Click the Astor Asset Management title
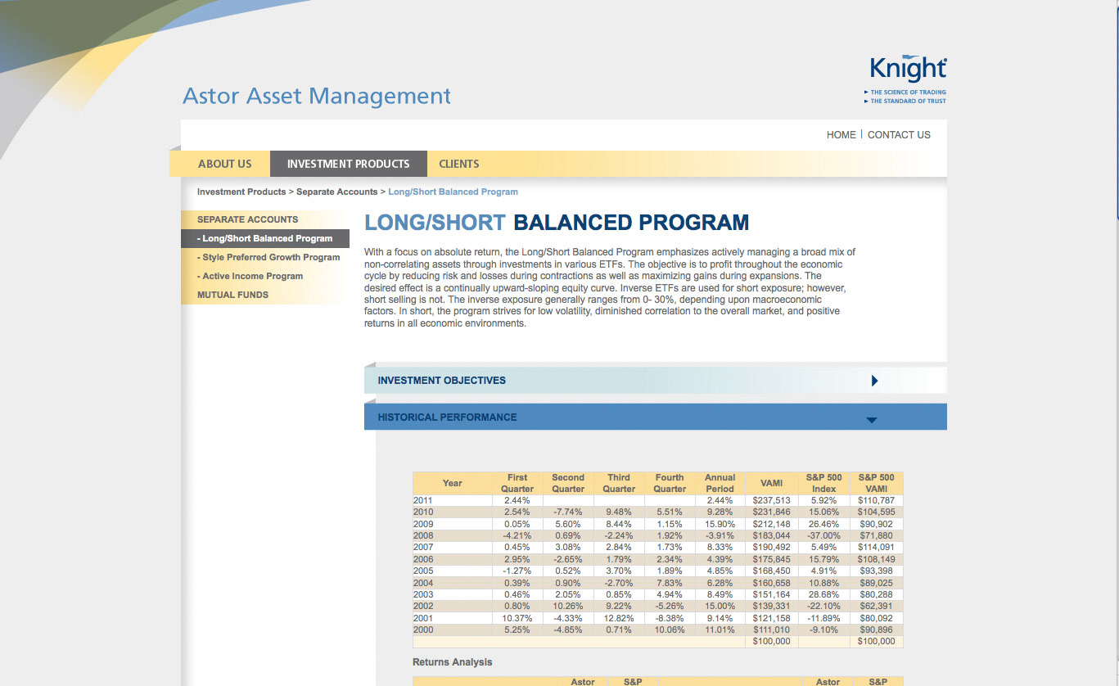1119x686 pixels. [x=316, y=96]
